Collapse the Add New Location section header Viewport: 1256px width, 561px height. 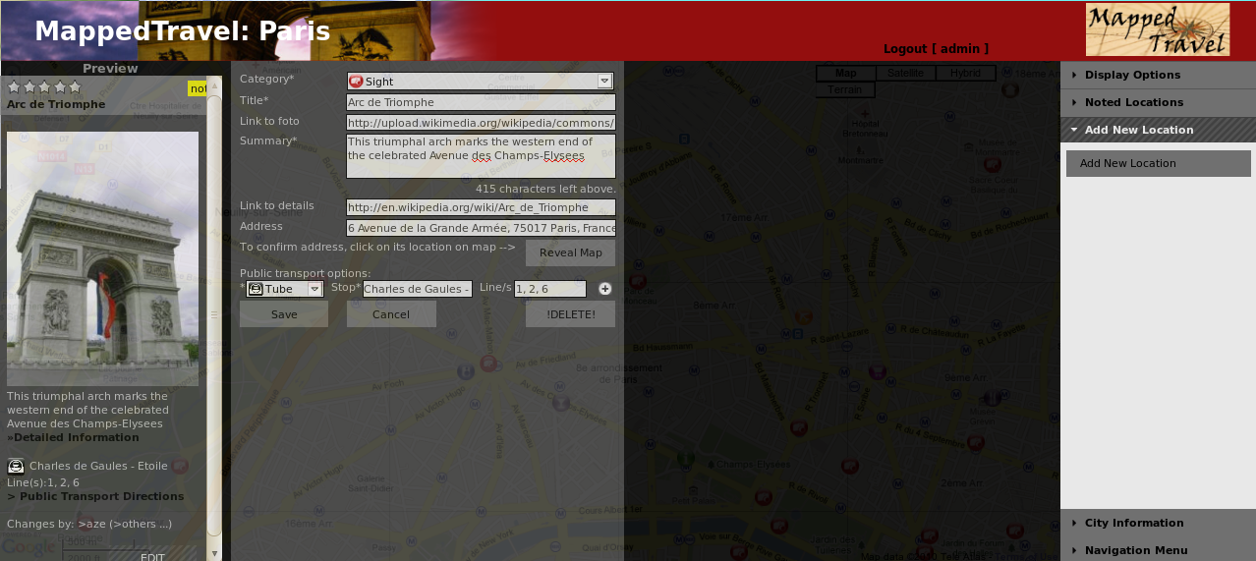(1158, 130)
